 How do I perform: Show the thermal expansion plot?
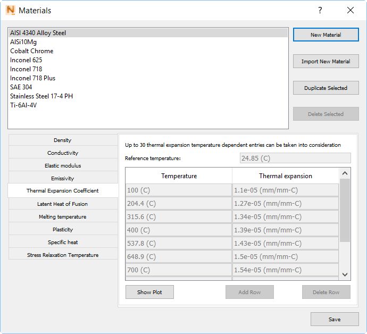(149, 292)
